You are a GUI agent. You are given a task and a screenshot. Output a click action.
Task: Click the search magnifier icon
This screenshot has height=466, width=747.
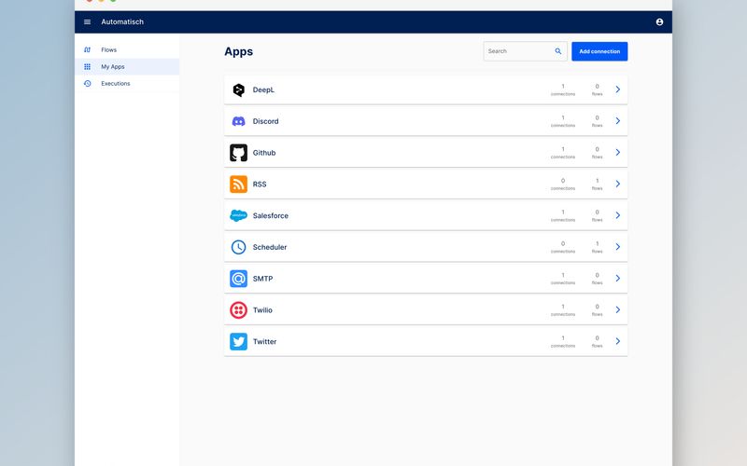point(557,51)
